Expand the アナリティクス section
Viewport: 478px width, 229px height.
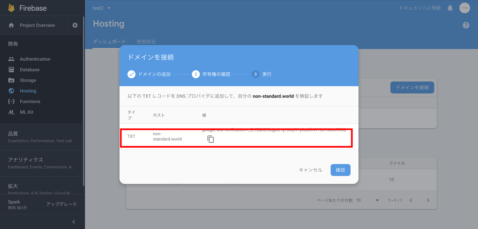coord(41,163)
